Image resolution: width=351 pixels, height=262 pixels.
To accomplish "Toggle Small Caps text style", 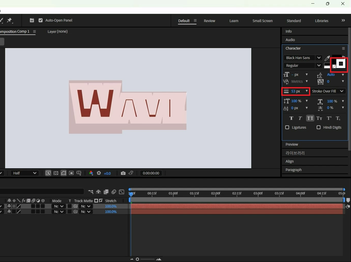I will (319, 118).
